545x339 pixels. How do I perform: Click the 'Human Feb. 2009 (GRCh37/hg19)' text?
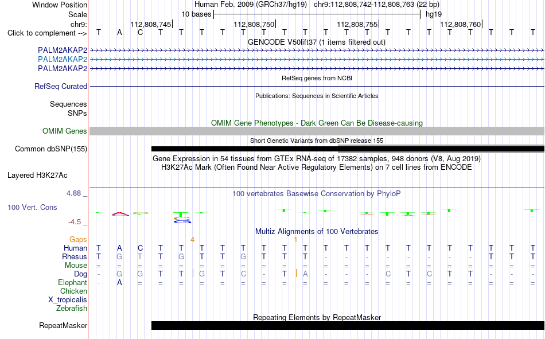251,5
